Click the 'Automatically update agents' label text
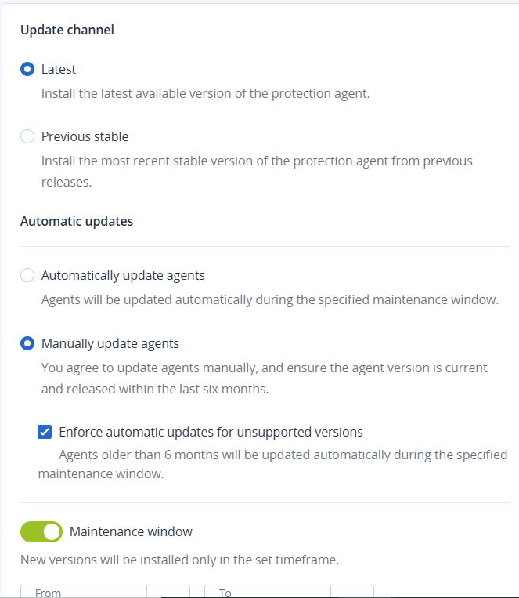 (123, 275)
